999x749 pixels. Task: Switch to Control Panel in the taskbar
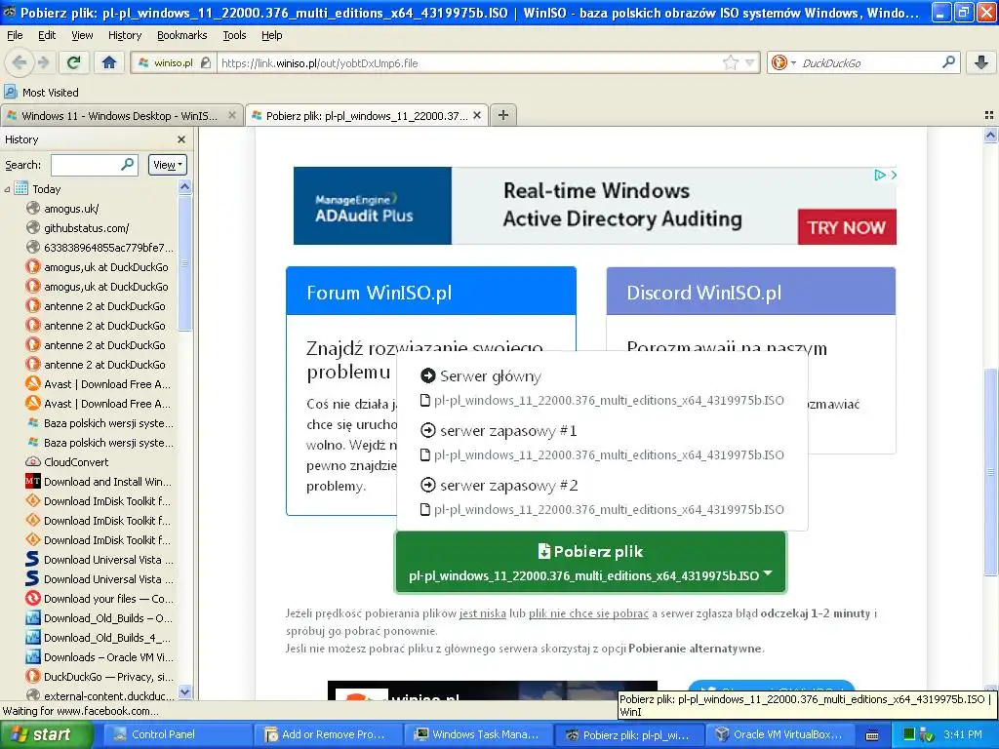point(178,734)
